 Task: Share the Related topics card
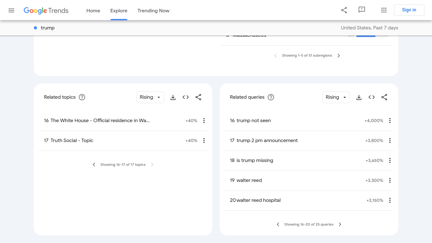(198, 97)
